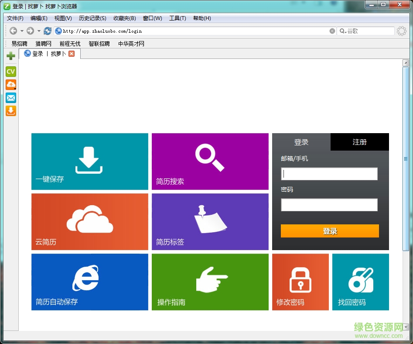The image size is (413, 344).
Task: Open the cloud upload tool in sidebar
Action: (10, 85)
